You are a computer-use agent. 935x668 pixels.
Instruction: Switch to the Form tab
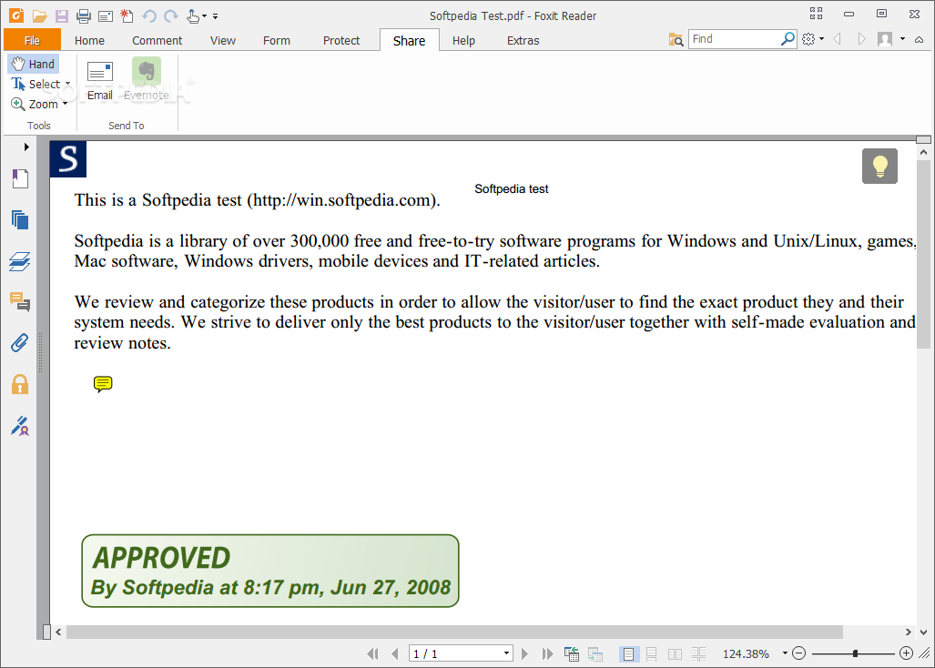[x=277, y=40]
